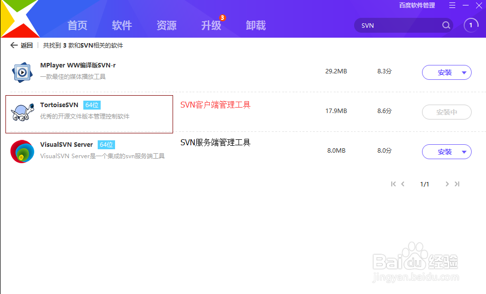
Task: Click the 一款最佳的媒体播放工具 description
Action: (x=73, y=77)
